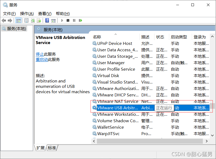Select the VMware NAT Service row
The width and height of the screenshot is (216, 159).
pyautogui.click(x=151, y=102)
